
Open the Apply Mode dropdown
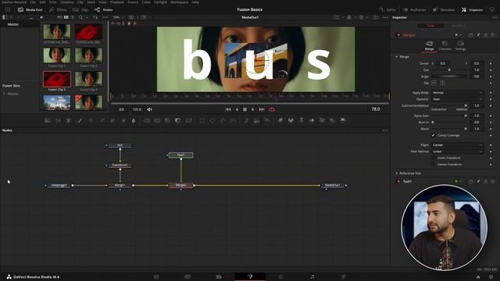(457, 93)
